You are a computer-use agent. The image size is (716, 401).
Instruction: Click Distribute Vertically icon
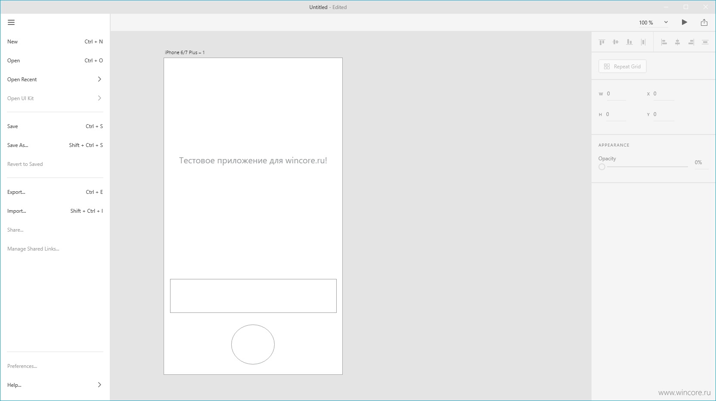click(705, 42)
